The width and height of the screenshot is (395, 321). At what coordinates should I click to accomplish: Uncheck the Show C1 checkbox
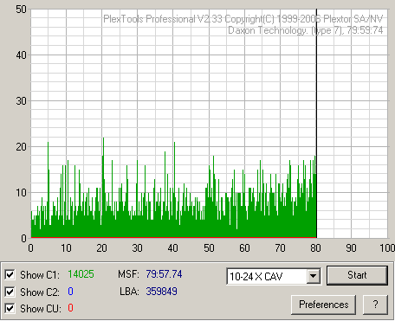click(10, 274)
